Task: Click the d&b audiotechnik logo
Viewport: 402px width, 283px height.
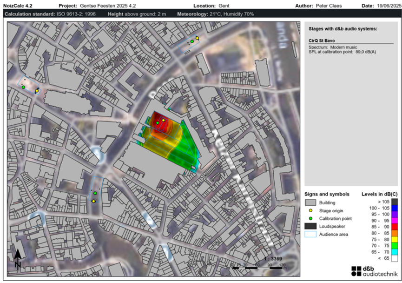Action: [374, 271]
